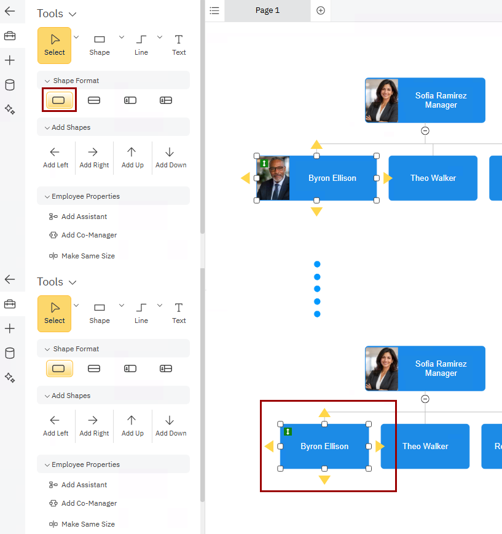Screen dimensions: 502x534
Task: Click the add new page plus icon
Action: click(x=320, y=10)
